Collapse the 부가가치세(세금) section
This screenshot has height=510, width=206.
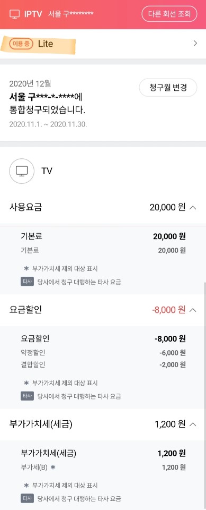point(193,424)
